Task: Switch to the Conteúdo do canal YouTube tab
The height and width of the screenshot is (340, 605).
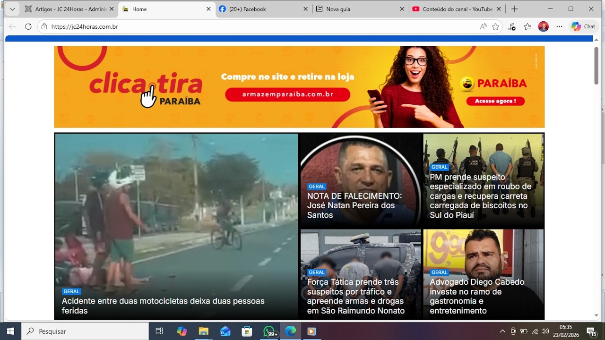Action: tap(457, 9)
